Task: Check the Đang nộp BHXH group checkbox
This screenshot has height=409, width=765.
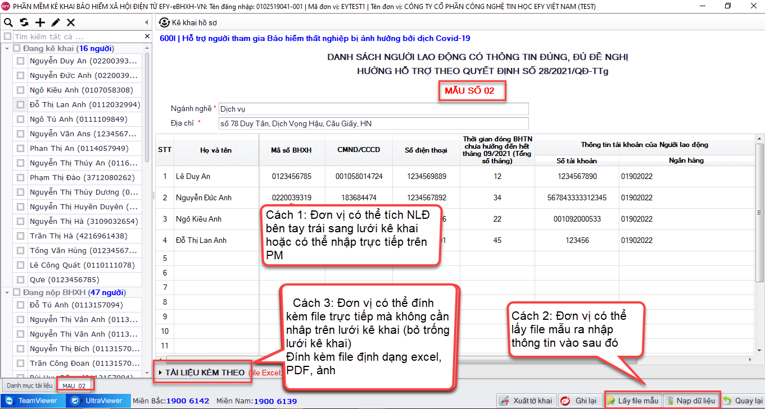Action: click(16, 292)
